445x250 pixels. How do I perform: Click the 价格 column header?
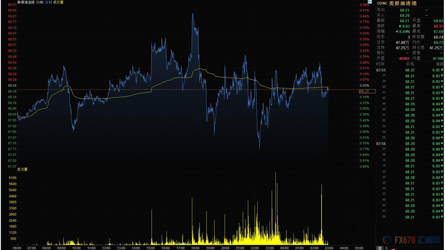coord(410,64)
